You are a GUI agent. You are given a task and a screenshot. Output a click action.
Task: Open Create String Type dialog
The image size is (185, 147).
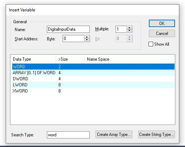156,135
